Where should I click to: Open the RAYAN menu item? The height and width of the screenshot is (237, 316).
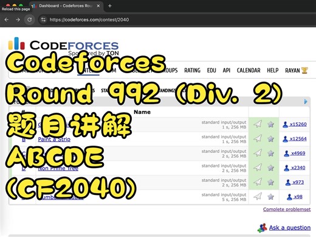[x=292, y=71]
